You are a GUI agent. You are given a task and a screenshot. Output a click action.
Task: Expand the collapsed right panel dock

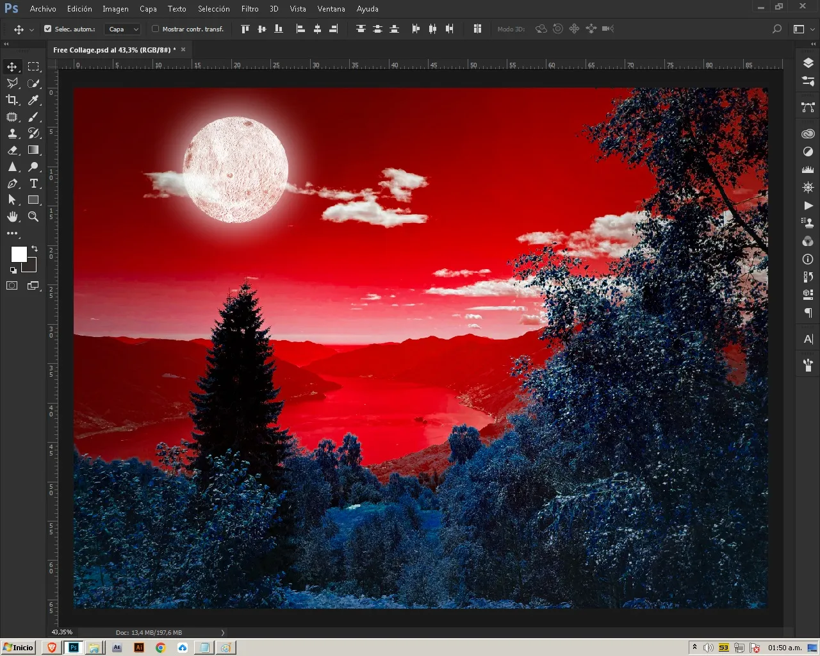[813, 44]
